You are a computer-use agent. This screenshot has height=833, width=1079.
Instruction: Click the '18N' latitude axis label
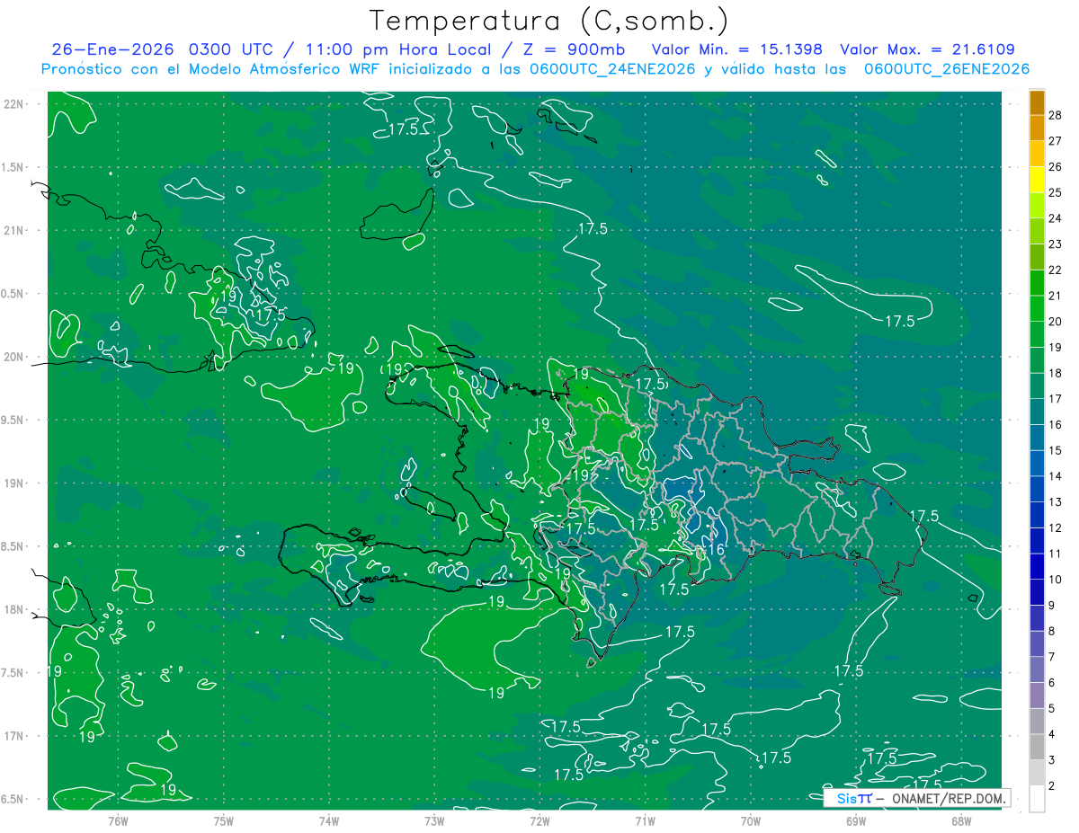click(x=12, y=609)
